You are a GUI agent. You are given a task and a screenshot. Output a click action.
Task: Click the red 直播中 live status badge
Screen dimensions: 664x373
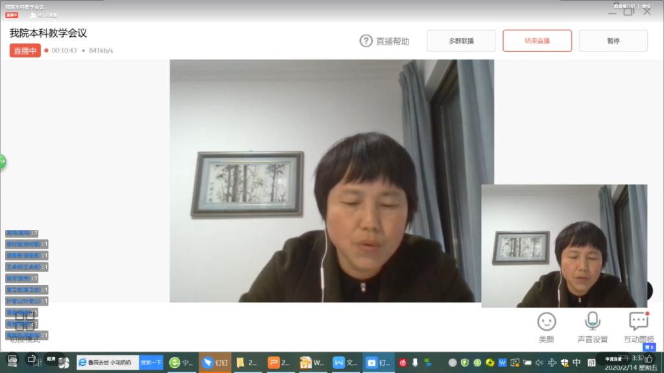coord(25,51)
